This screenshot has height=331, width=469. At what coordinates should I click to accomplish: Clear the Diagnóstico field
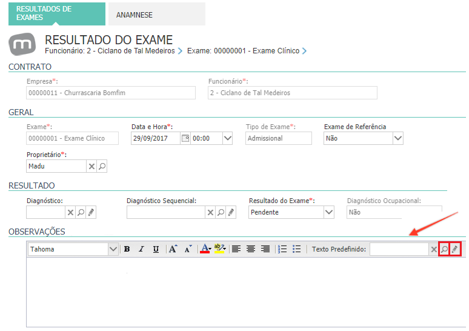tap(70, 212)
